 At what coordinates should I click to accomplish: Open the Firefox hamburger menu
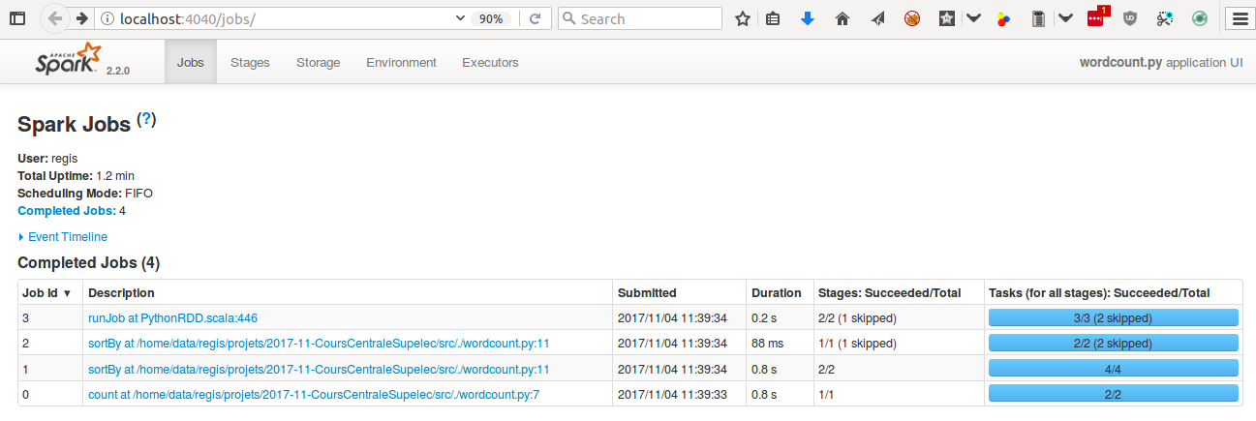coord(1239,18)
